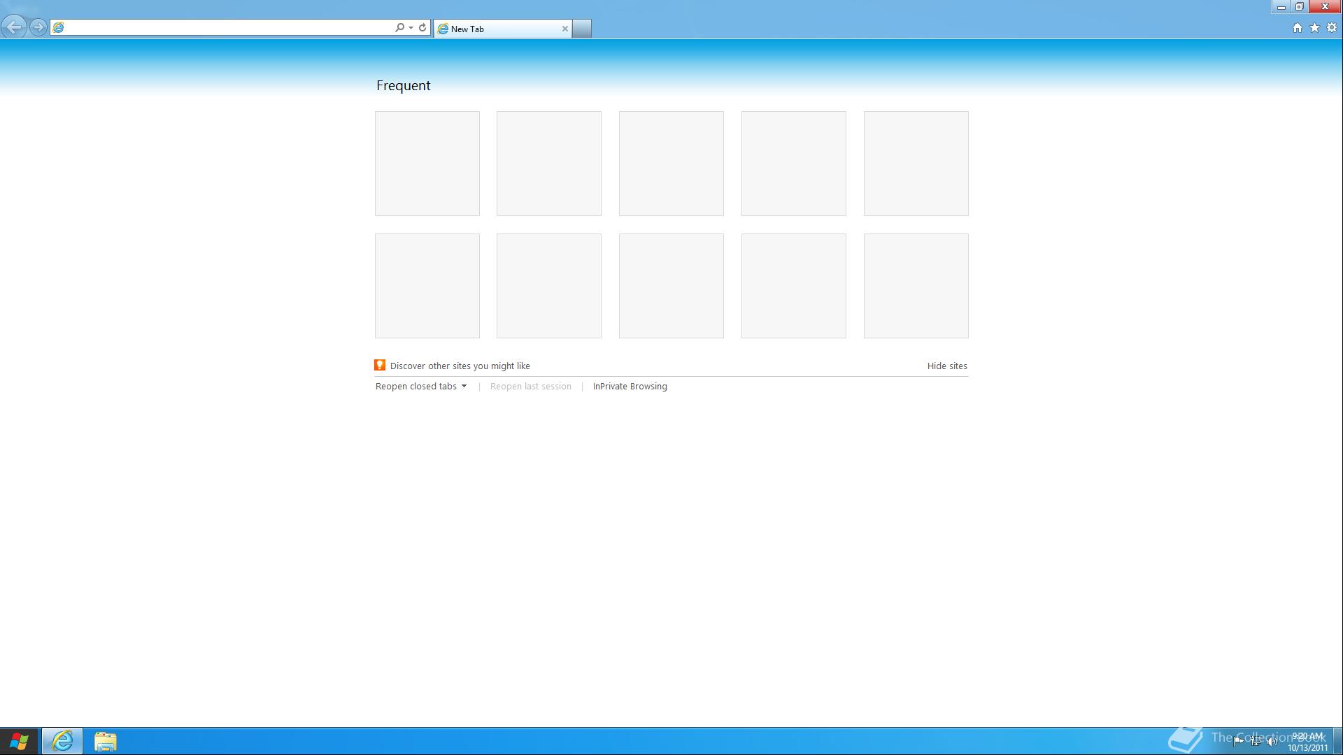The width and height of the screenshot is (1343, 755).
Task: Click the Hide sites link
Action: click(x=946, y=366)
